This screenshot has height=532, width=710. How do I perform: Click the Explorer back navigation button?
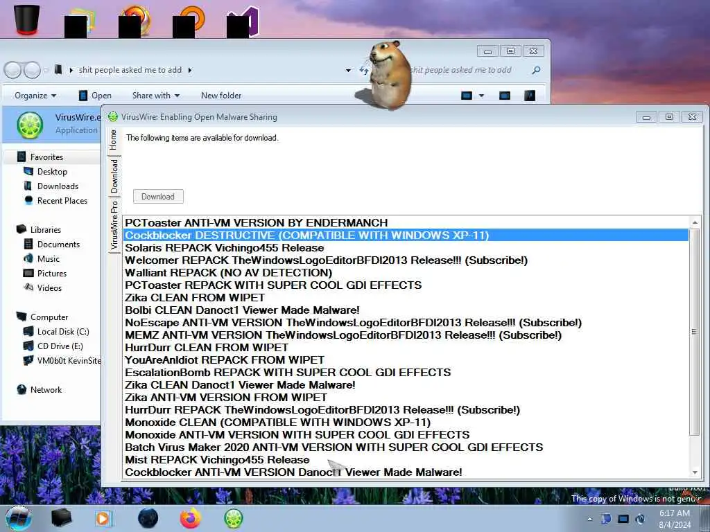point(12,70)
